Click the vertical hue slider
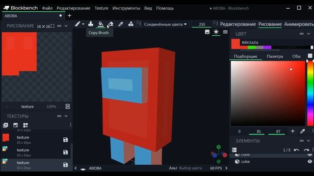Image resolution: width=314 pixels, height=176 pixels. point(310,93)
